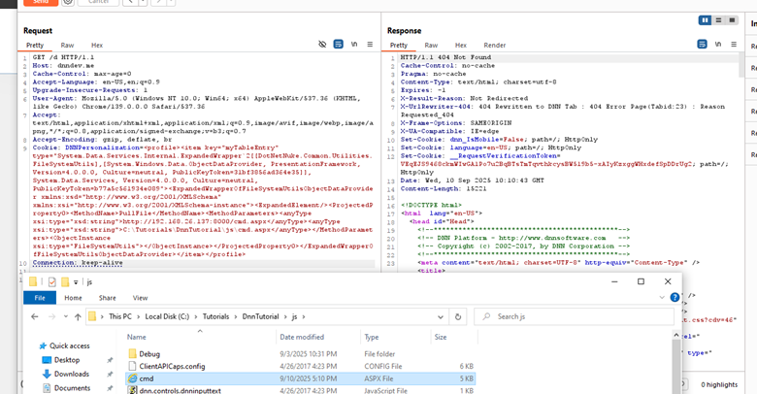Select top-bottom stacked layout view

pos(718,20)
